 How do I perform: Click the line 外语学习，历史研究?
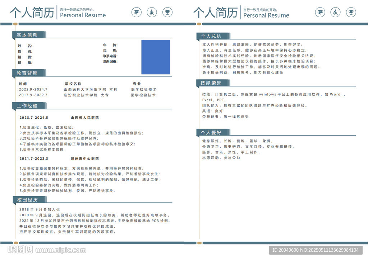248,147
